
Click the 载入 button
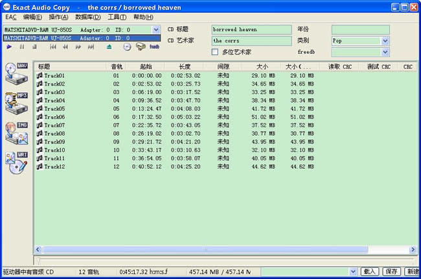click(x=369, y=272)
